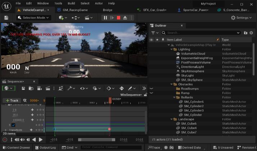The height and width of the screenshot is (151, 257).
Task: Create new folder in Outliner
Action: click(245, 33)
